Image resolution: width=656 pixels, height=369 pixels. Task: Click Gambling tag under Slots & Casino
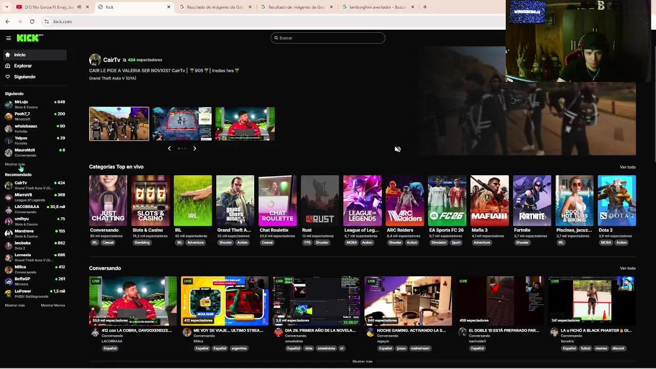tap(142, 242)
